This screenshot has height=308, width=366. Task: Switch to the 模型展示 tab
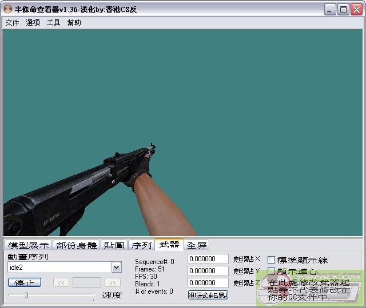[x=29, y=245]
